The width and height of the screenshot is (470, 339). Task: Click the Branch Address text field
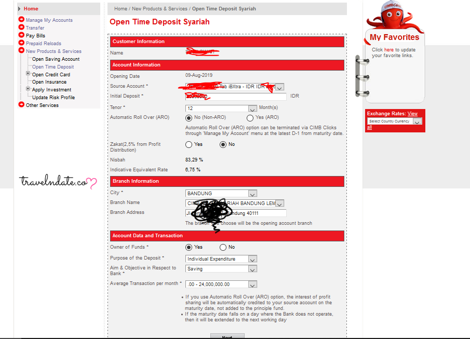[236, 213]
